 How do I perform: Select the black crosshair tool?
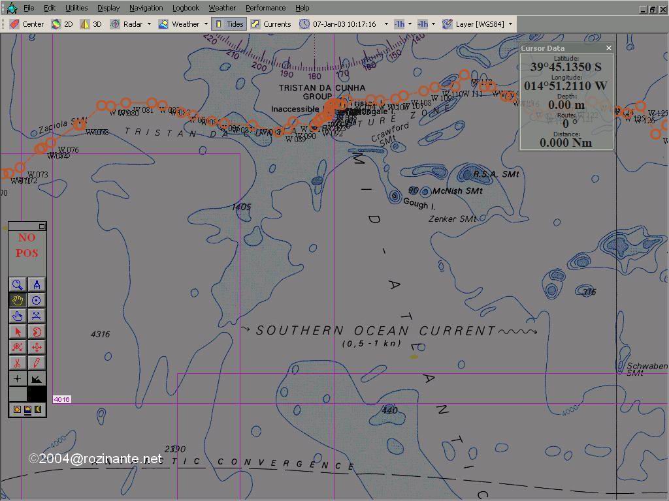coord(18,379)
